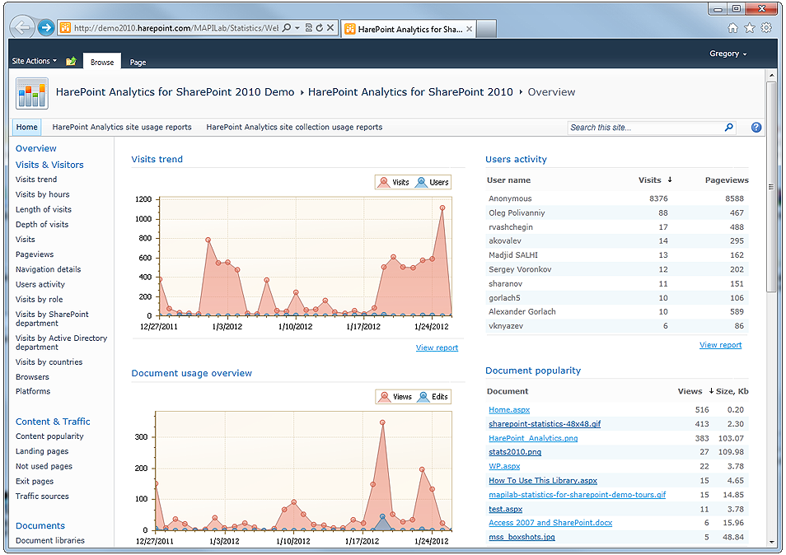
Task: Click the browser forward arrow button
Action: click(46, 28)
